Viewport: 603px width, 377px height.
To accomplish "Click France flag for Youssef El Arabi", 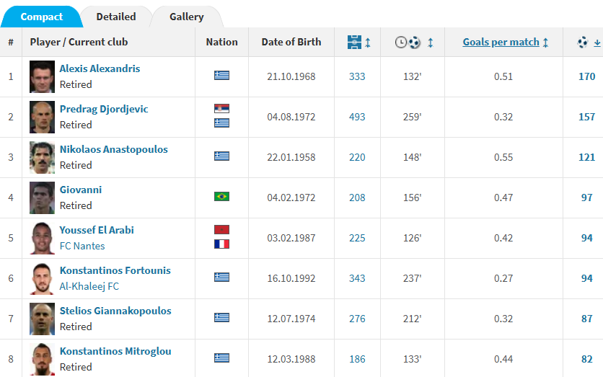I will (221, 244).
